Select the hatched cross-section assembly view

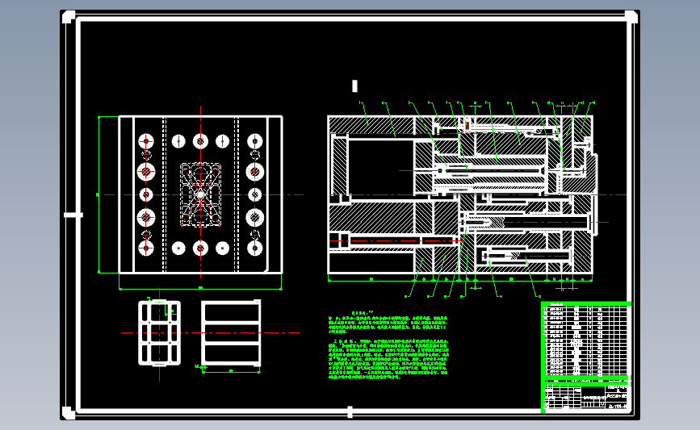pos(463,194)
